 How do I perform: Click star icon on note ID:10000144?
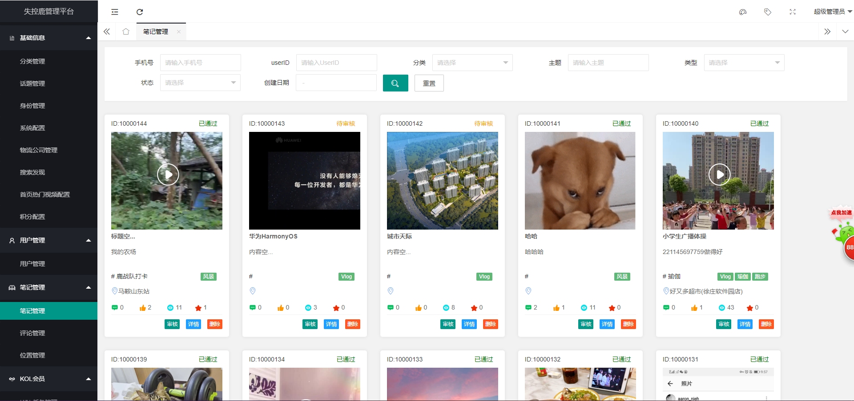[x=198, y=308]
